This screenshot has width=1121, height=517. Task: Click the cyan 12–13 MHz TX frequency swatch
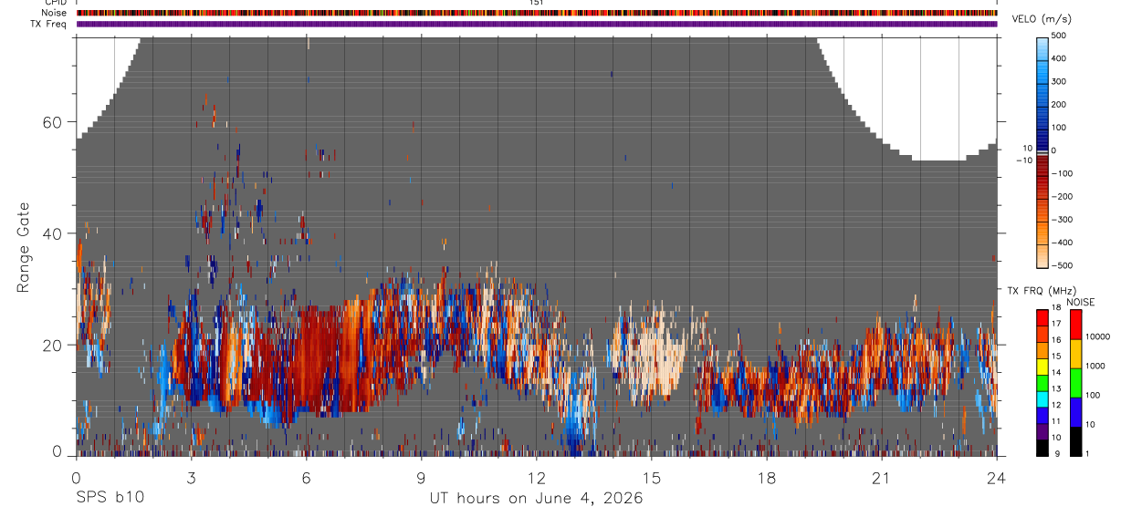point(1042,399)
